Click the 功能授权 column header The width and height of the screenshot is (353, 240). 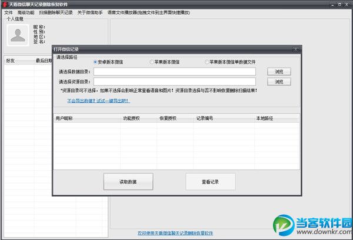pos(138,119)
